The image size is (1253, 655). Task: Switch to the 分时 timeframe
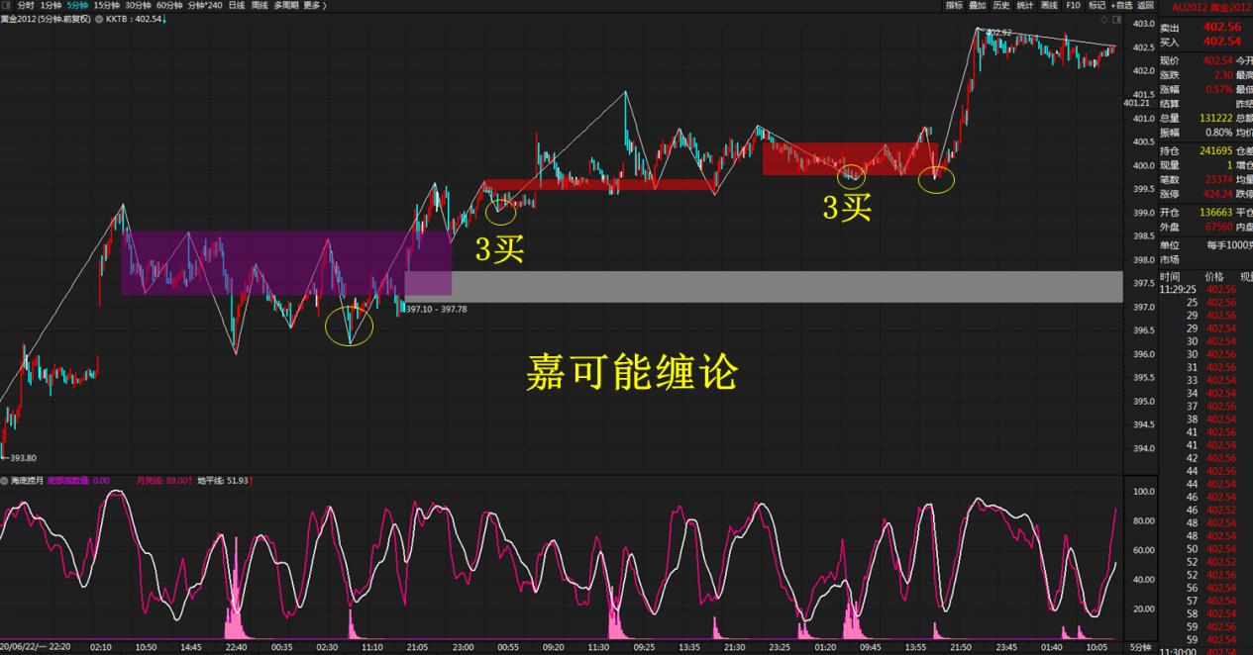point(26,5)
